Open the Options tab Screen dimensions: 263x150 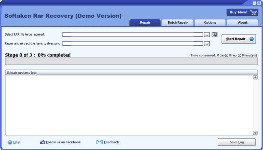[x=210, y=23]
